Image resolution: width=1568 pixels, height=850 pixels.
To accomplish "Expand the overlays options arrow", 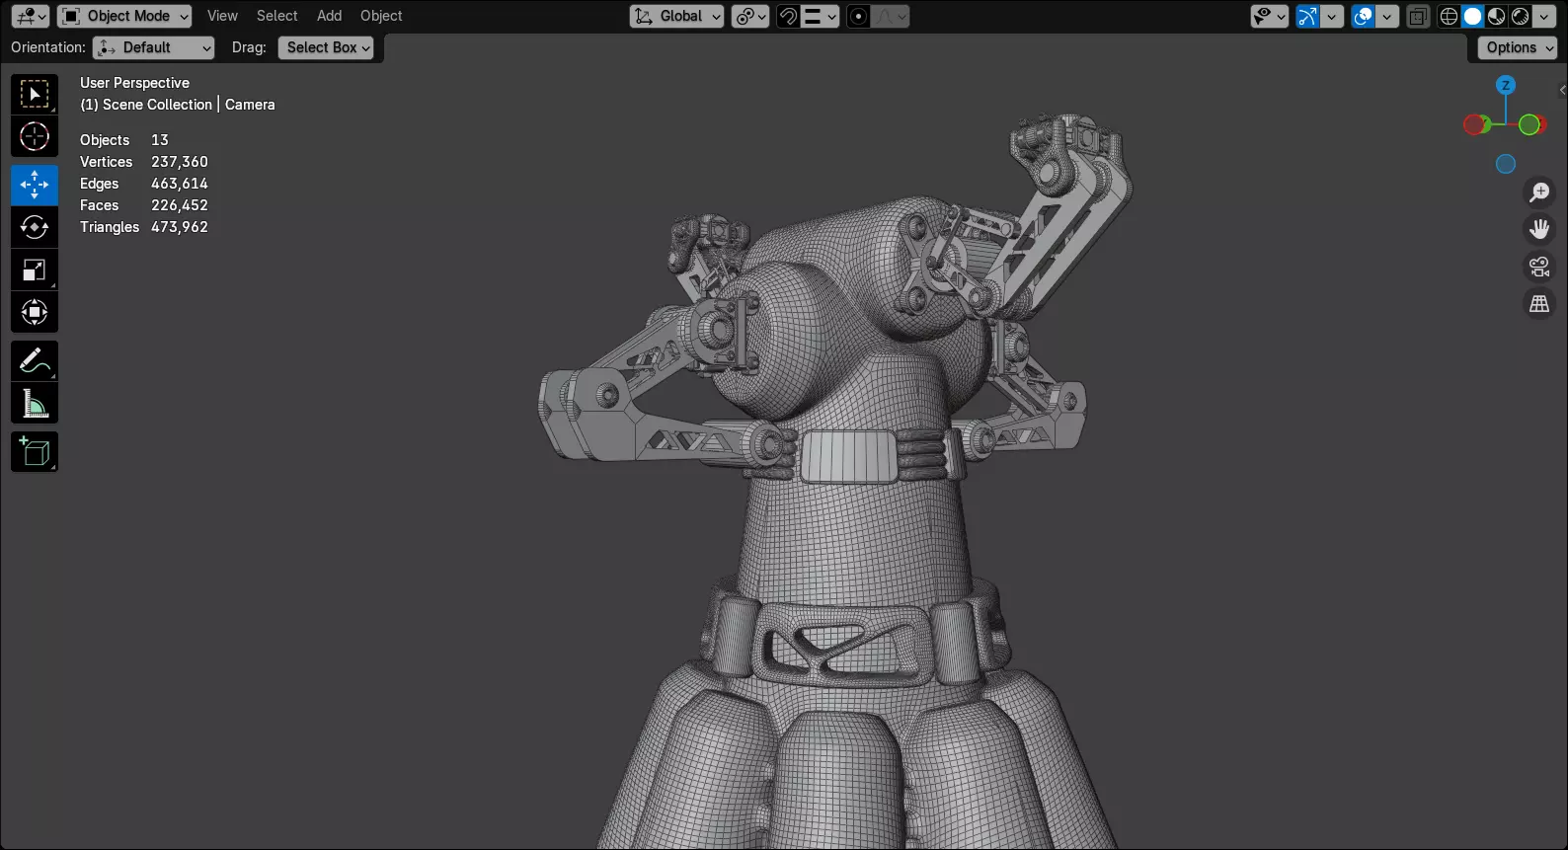I will 1387,16.
